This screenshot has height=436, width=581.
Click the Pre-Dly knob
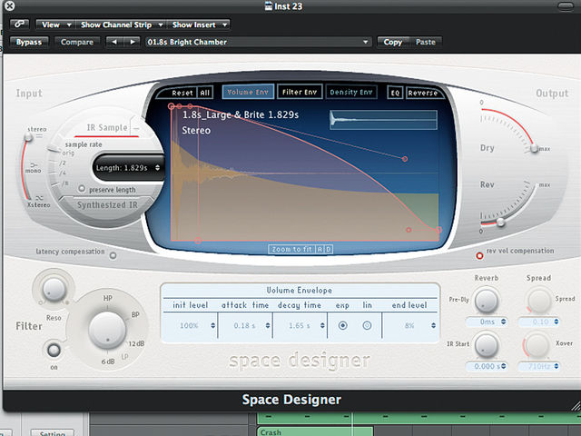(x=487, y=301)
